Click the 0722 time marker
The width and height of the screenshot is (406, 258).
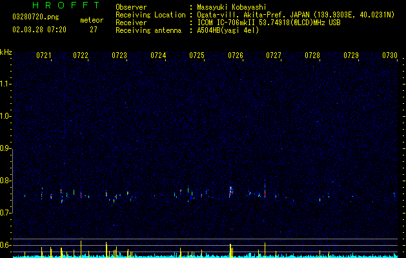click(81, 55)
